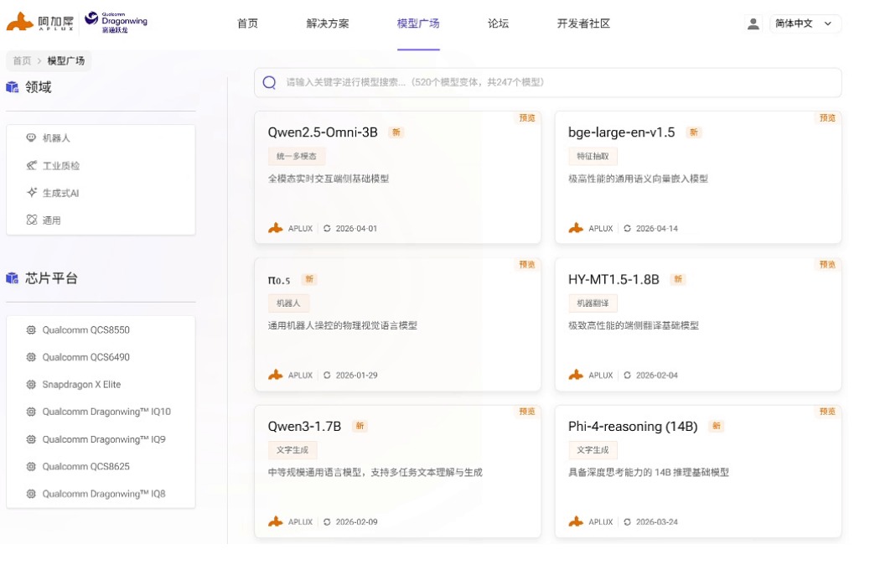
Task: Click 文字生成 tag on Qwen3-1.7B card
Action: [292, 450]
